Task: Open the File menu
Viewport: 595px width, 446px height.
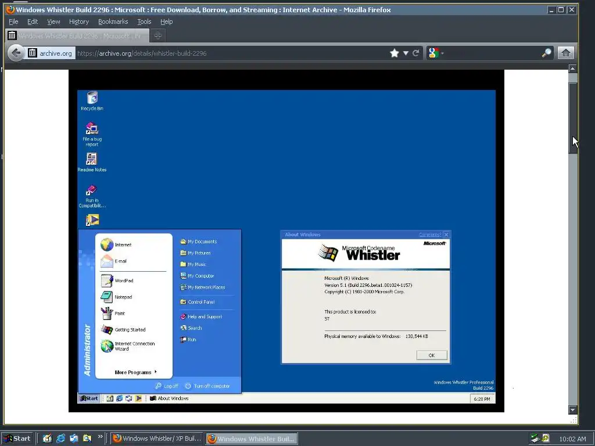Action: pos(13,21)
